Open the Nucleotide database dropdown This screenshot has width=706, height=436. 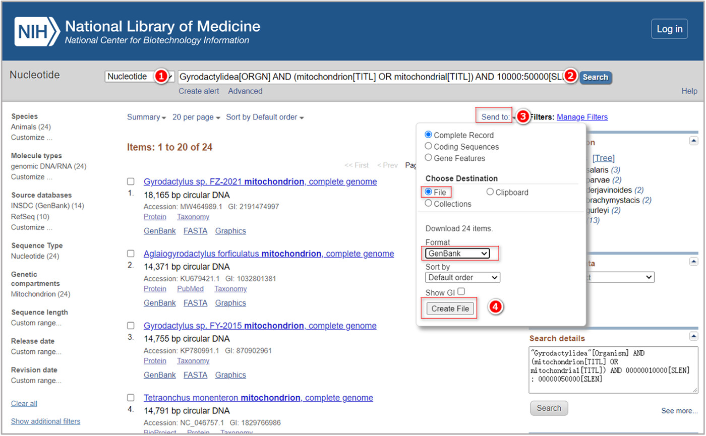click(x=140, y=77)
